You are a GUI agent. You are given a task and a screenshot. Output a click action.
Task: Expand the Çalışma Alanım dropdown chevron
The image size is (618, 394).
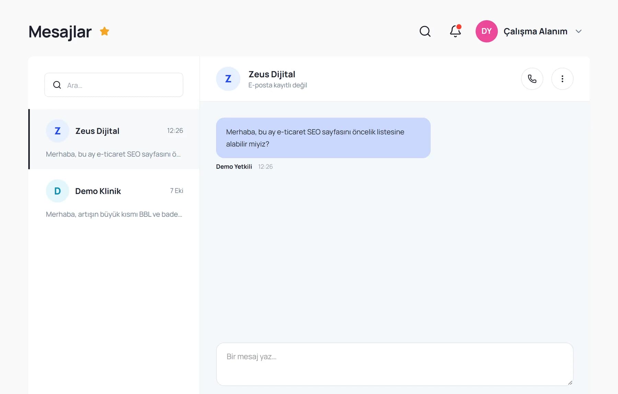pos(579,31)
